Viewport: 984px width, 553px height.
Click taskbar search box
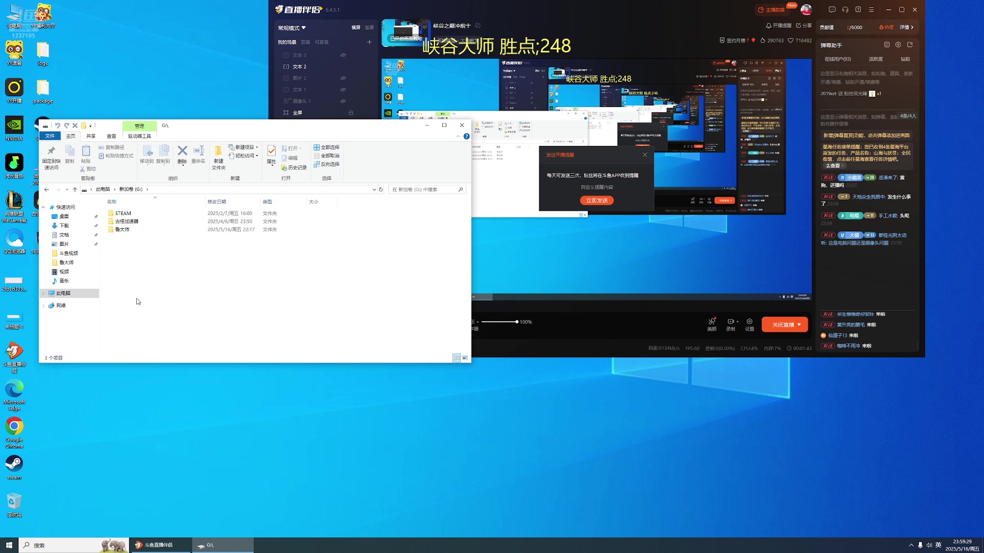[74, 545]
